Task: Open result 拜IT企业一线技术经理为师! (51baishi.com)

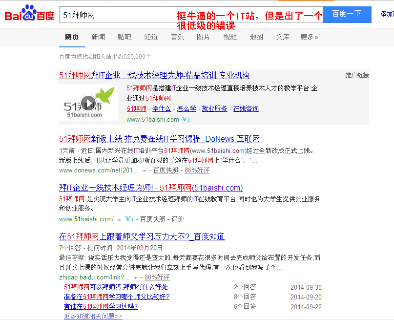Action: click(151, 188)
